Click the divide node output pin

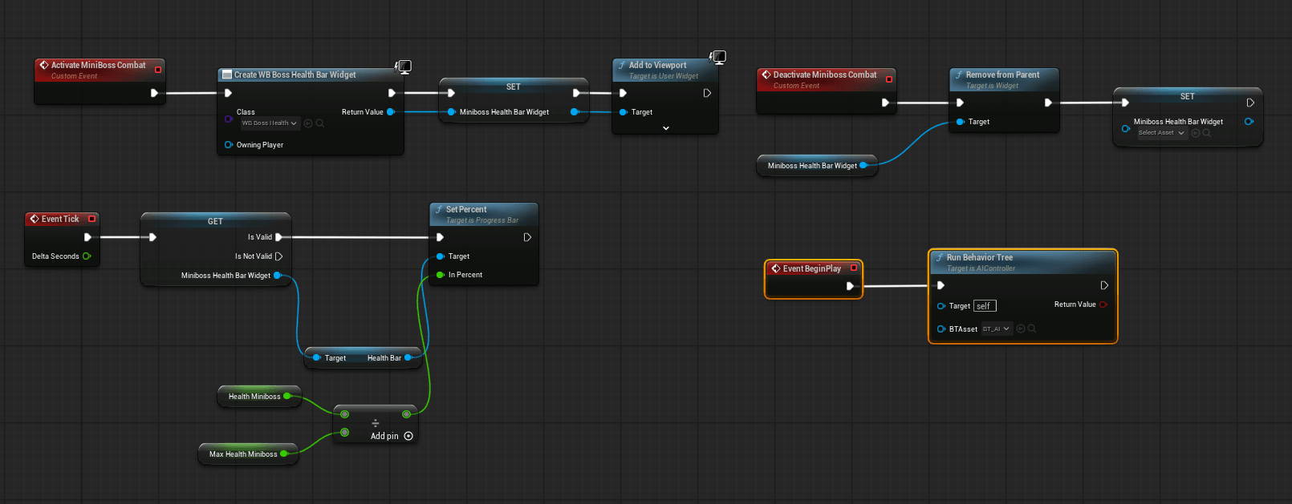point(407,414)
